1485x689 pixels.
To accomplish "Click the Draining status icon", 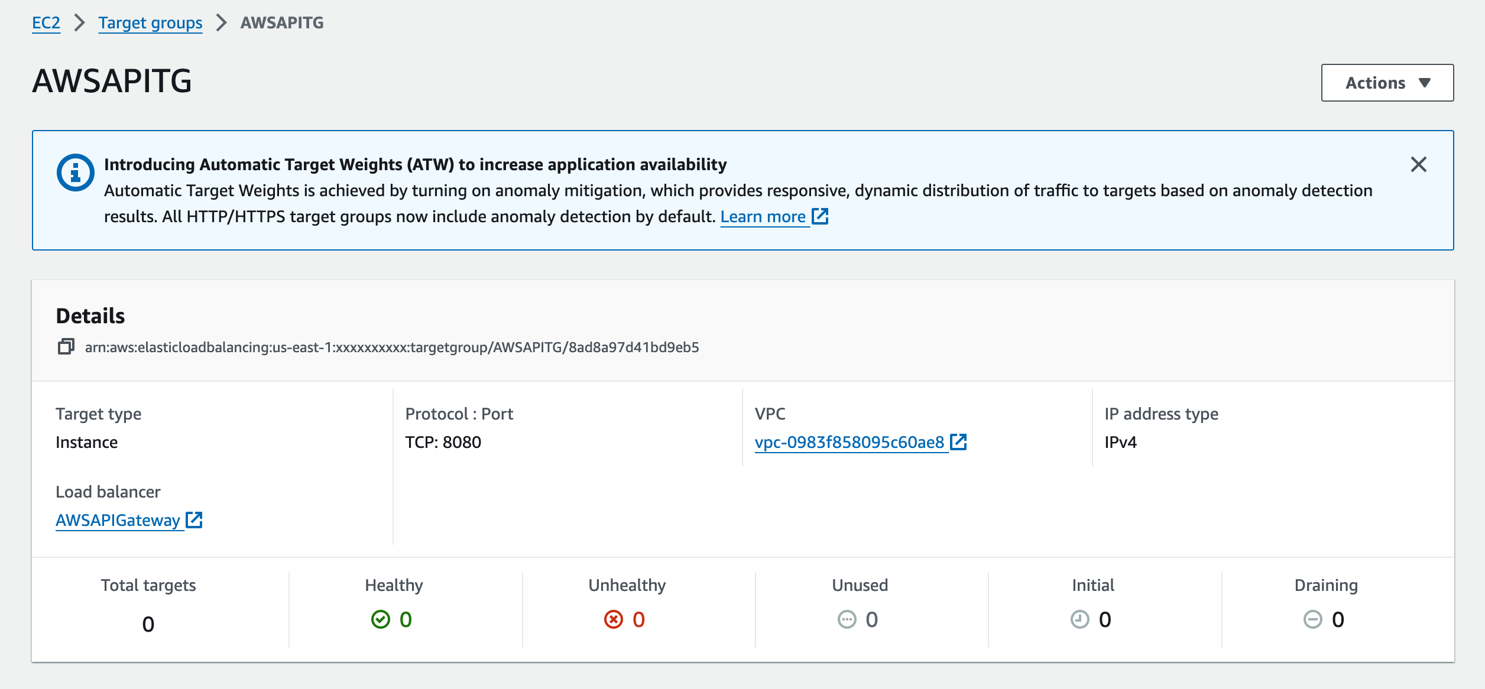I will 1313,619.
